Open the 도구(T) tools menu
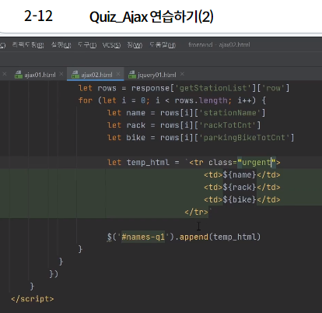 tap(87, 45)
